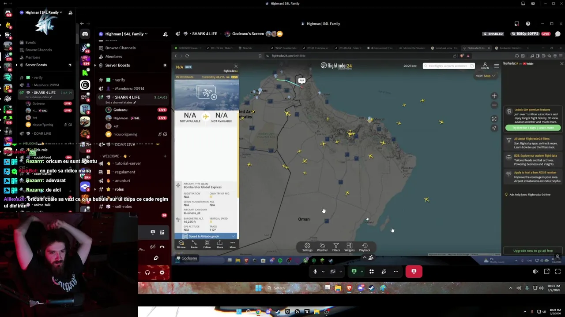
Task: Bookmark the page in the address bar
Action: coord(260,56)
